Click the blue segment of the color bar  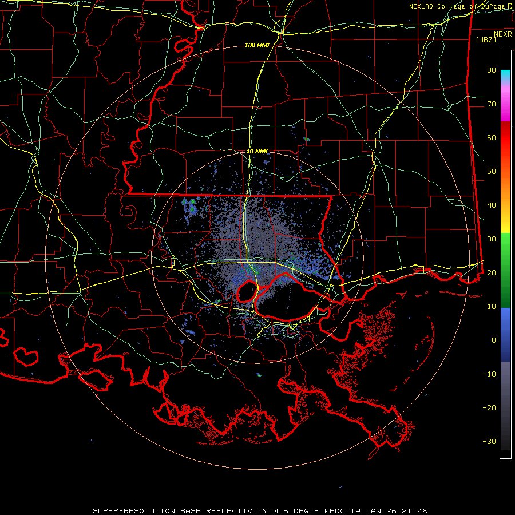505,334
